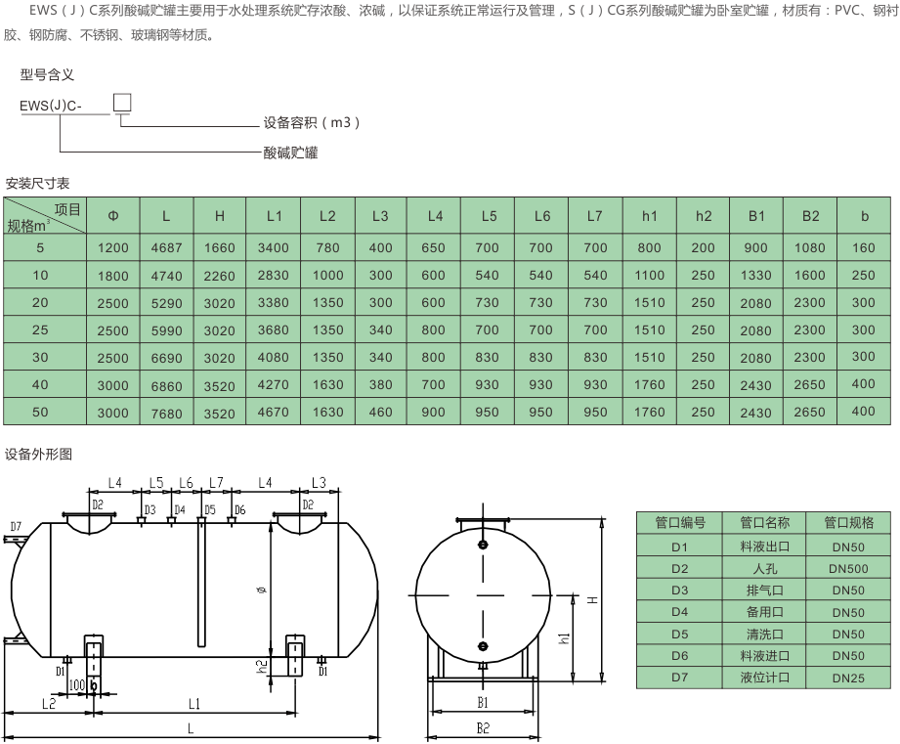Screen dimensions: 900x744
Task: Select the cell with value 7680
Action: 166,413
